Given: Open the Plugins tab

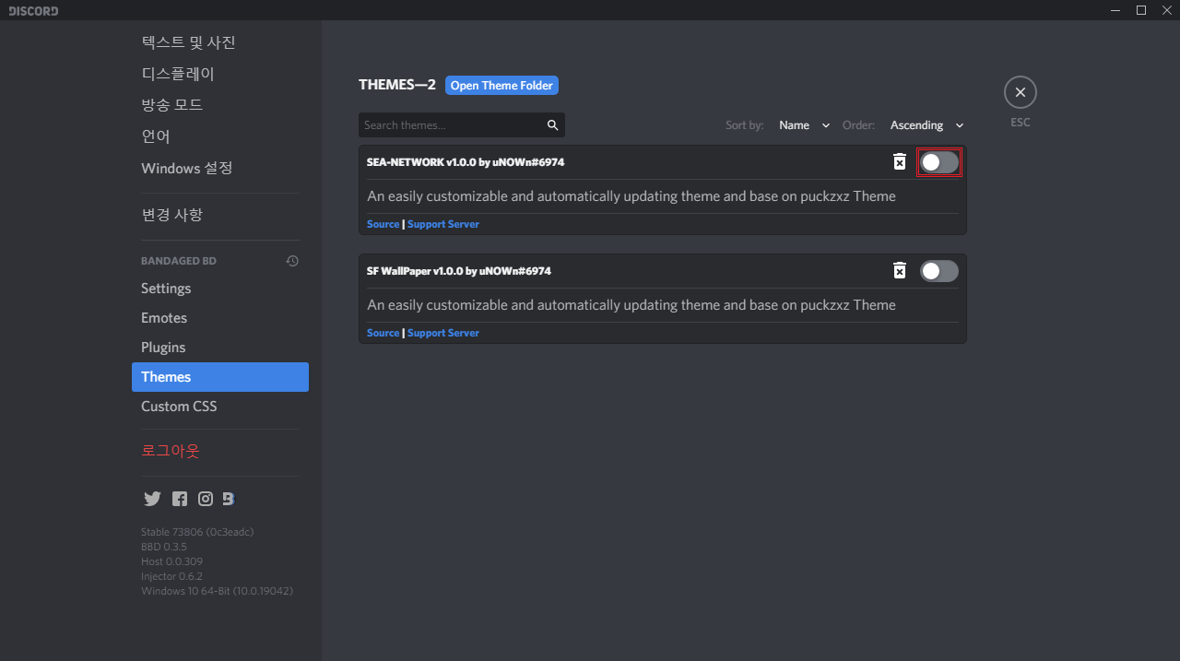Looking at the screenshot, I should [220, 348].
